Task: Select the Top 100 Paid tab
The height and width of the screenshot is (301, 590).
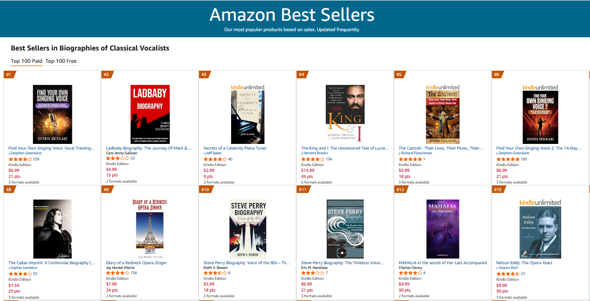Action: click(26, 61)
